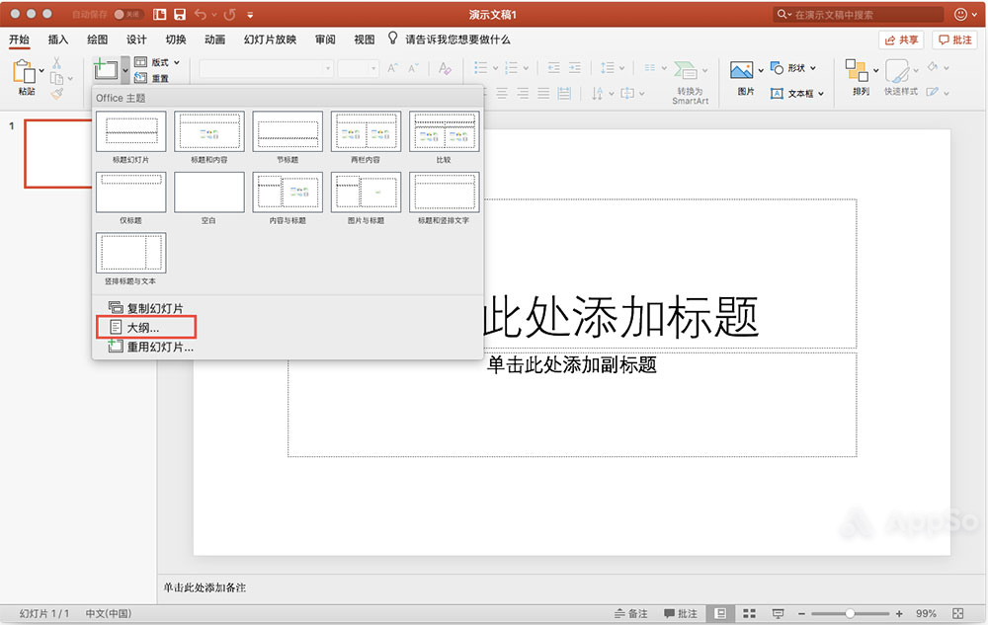Image resolution: width=988 pixels, height=625 pixels.
Task: Click the increase indent icon
Action: pos(574,67)
